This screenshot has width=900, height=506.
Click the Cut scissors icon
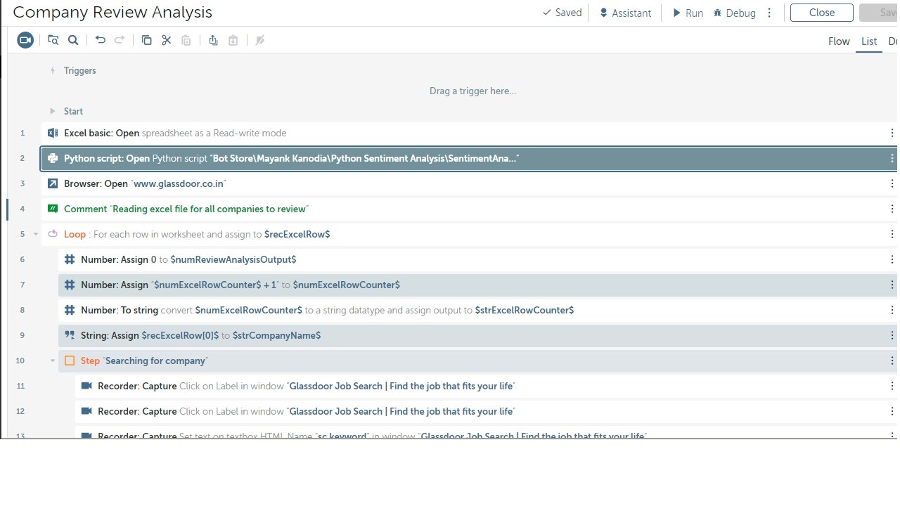point(166,40)
